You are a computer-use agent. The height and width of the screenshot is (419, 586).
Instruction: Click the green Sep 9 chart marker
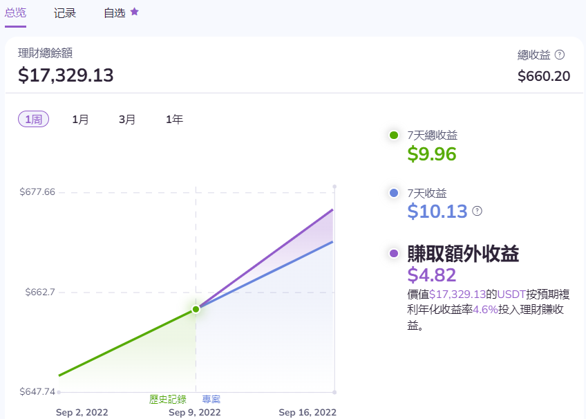(196, 309)
